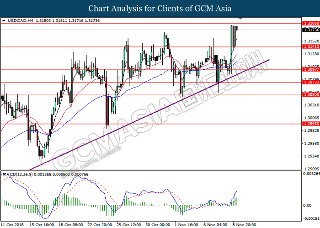Screen dimensions: 320x228
Task: Click the 15 Oct 16:00 time label
Action: 42,225
